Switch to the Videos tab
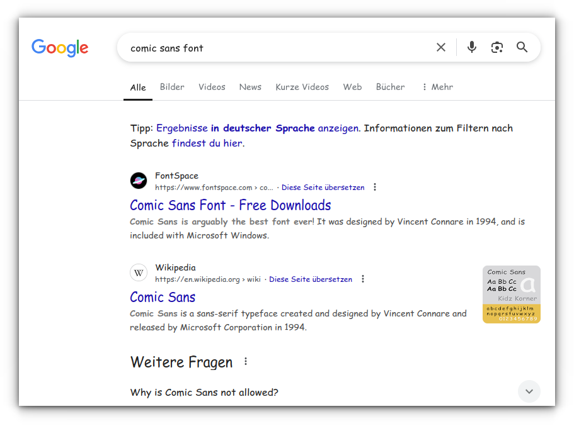574x426 pixels. pos(212,87)
